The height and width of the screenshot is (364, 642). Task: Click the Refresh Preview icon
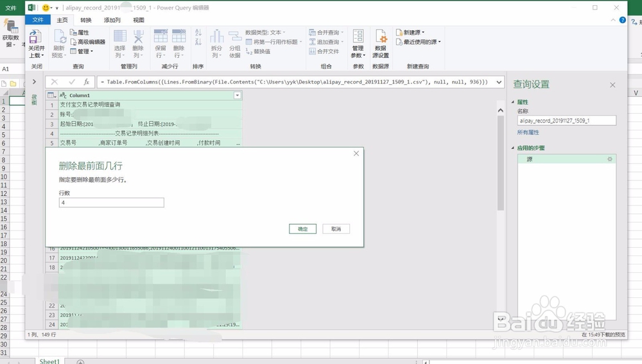[x=60, y=37]
